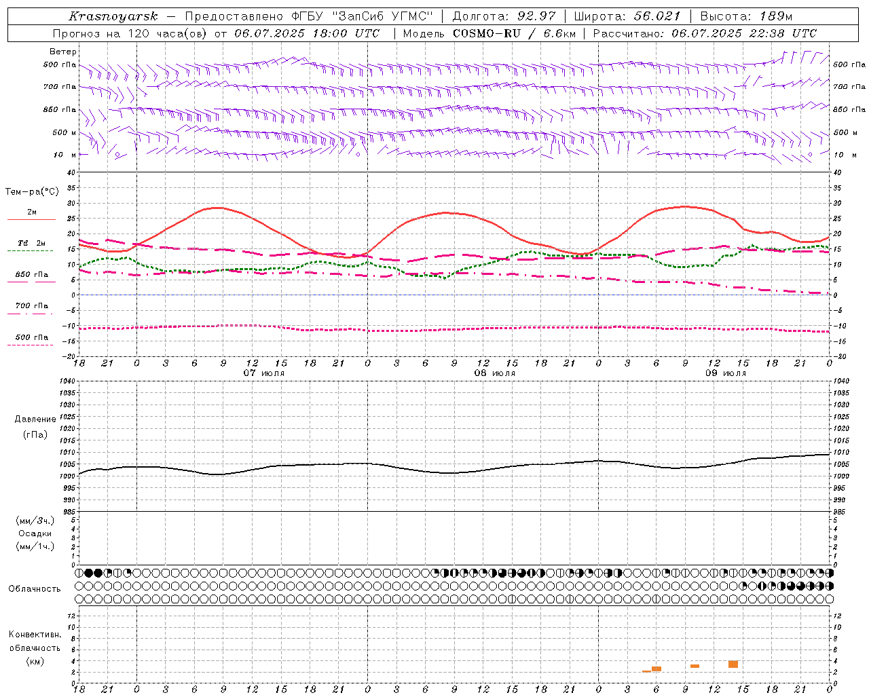Click the '08 июля' date label

click(x=495, y=373)
